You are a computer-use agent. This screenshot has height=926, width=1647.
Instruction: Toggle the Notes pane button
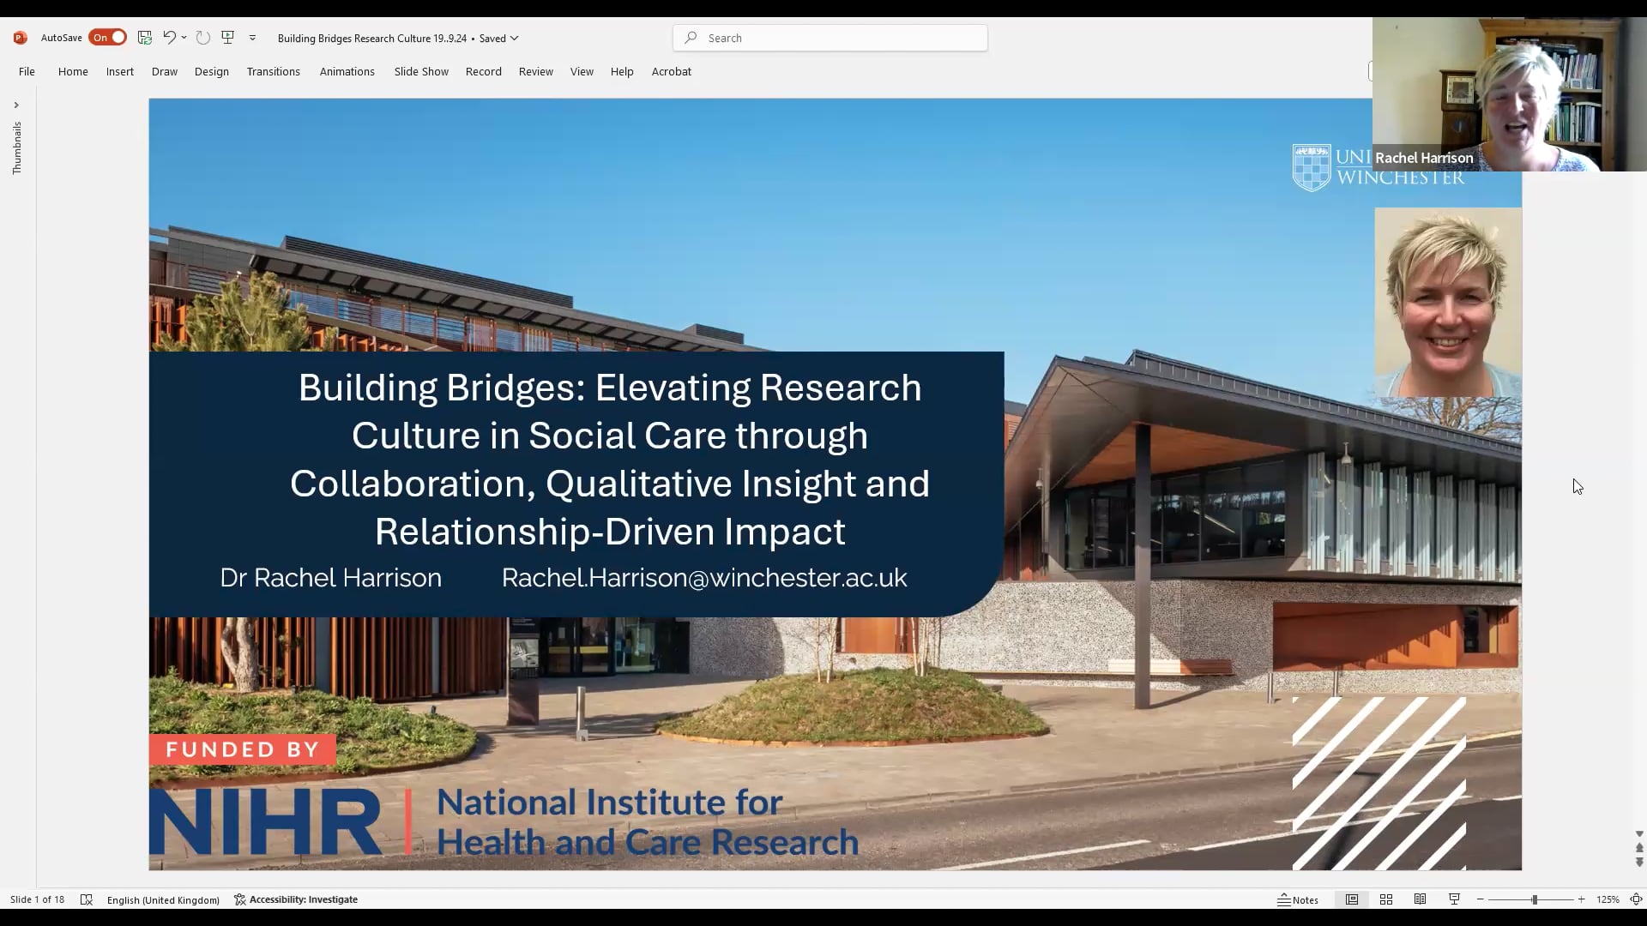(x=1298, y=899)
